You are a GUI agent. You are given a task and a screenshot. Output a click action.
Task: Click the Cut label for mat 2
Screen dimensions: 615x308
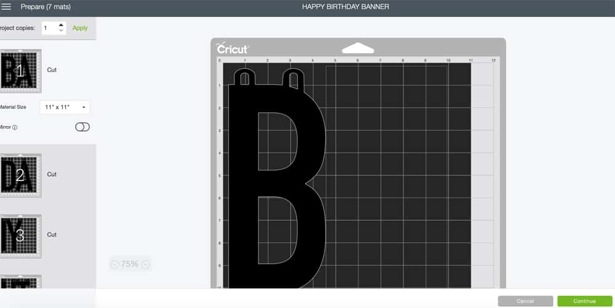coord(52,174)
